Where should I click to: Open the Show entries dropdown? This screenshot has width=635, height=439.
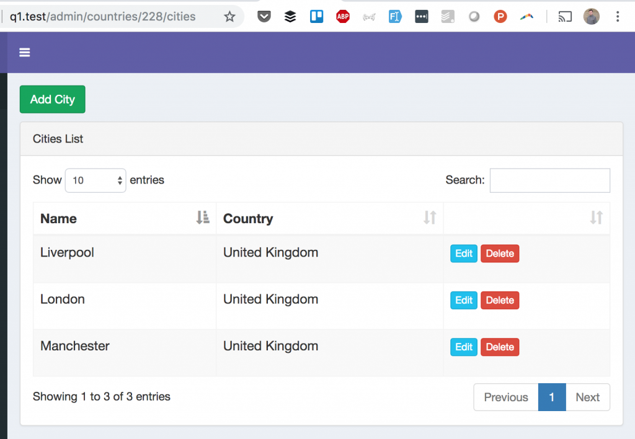click(x=95, y=180)
